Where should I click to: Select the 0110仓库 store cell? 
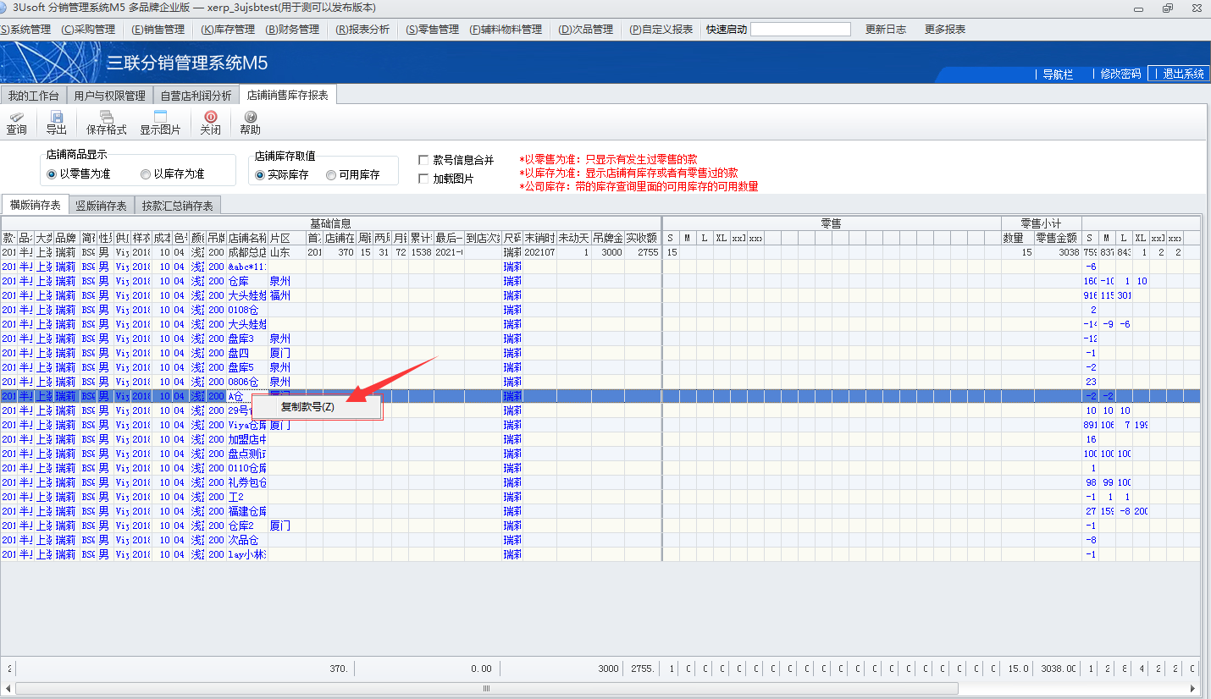click(247, 468)
